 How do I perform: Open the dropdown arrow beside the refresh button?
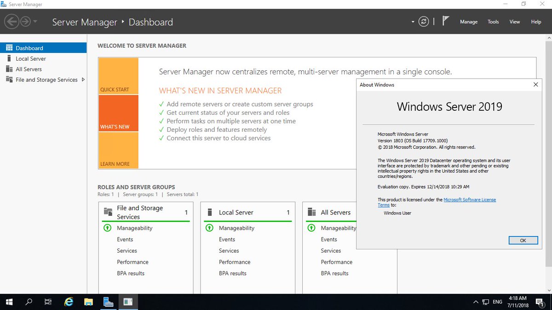coord(413,21)
